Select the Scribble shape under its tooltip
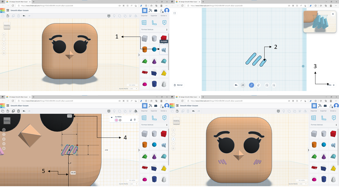 164,50
